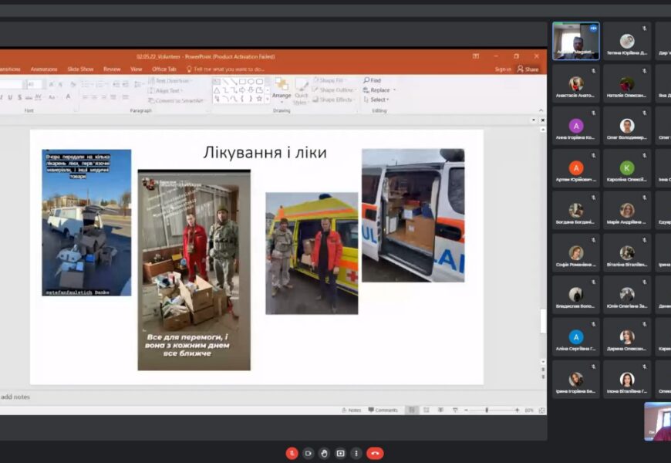Adjust the zoom slider in the status bar
Viewport: 671px width, 463px height.
pos(487,410)
